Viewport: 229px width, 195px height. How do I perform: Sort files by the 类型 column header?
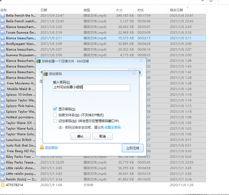[87, 10]
